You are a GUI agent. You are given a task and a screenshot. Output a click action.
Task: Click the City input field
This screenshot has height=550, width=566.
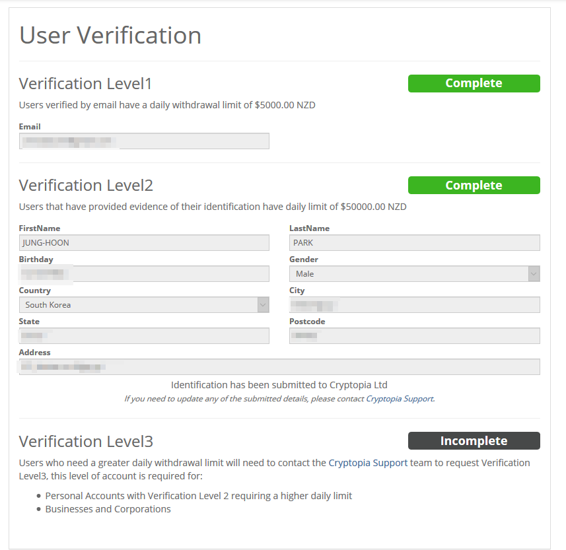click(x=414, y=305)
